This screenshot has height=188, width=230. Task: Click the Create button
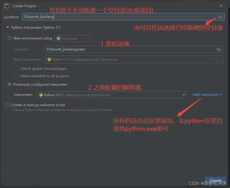coord(215,181)
